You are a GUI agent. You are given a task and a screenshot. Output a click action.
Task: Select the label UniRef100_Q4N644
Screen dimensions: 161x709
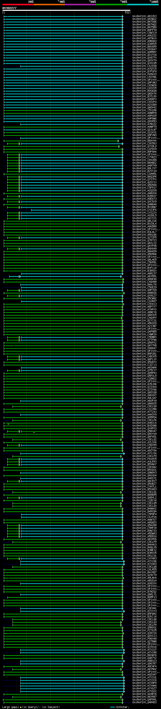144,204
